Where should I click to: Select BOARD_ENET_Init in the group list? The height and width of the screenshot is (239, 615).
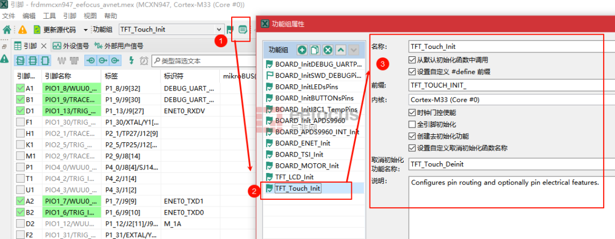pos(314,143)
